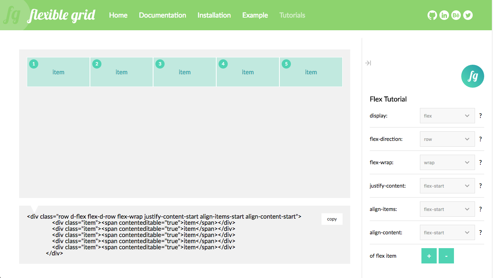The height and width of the screenshot is (278, 493).
Task: Copy the generated HTML code
Action: tap(332, 219)
